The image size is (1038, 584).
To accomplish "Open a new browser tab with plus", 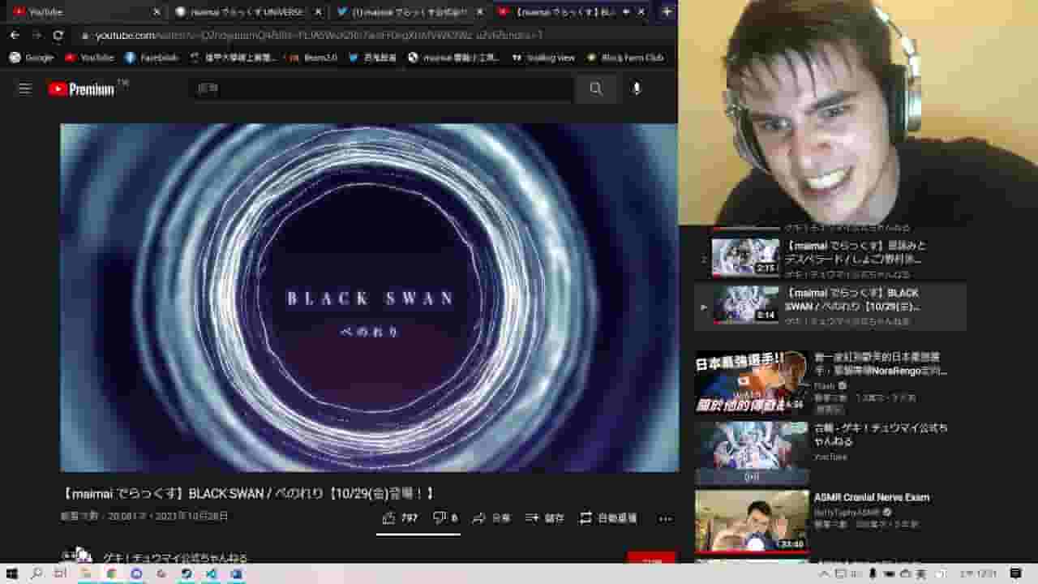I will (667, 12).
